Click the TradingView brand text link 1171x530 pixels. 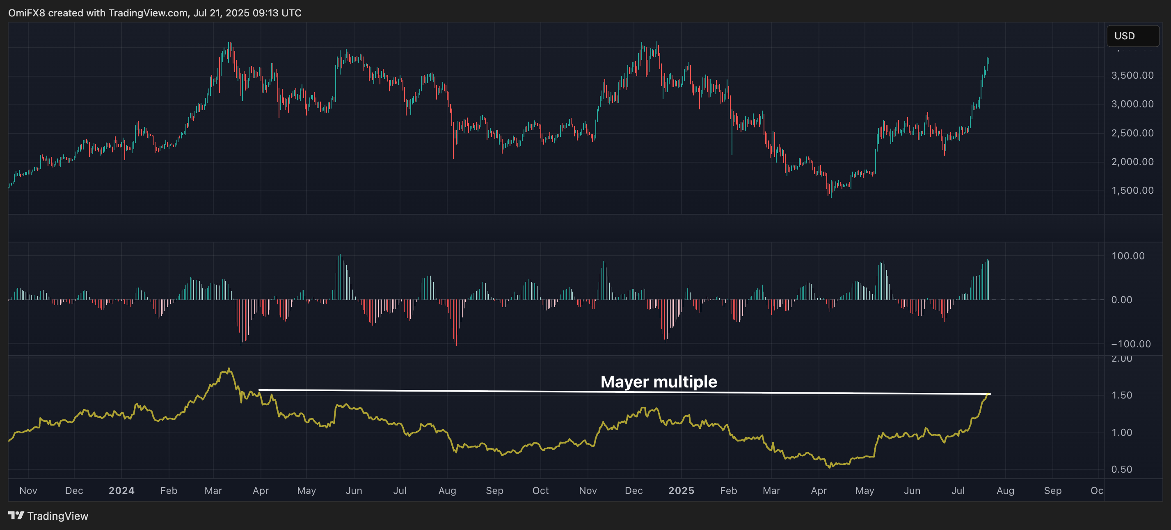pos(57,516)
